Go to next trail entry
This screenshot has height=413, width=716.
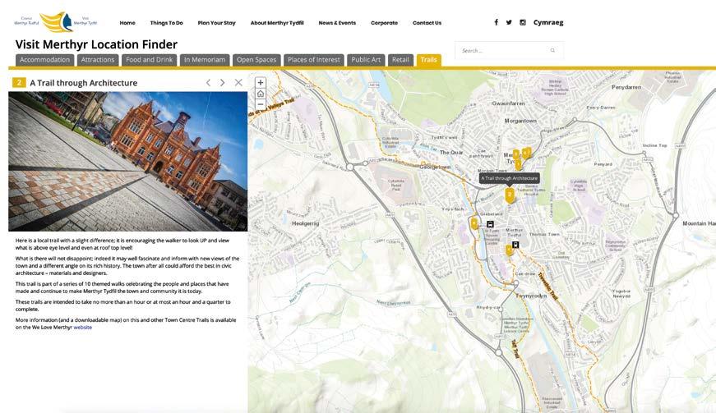tap(223, 82)
